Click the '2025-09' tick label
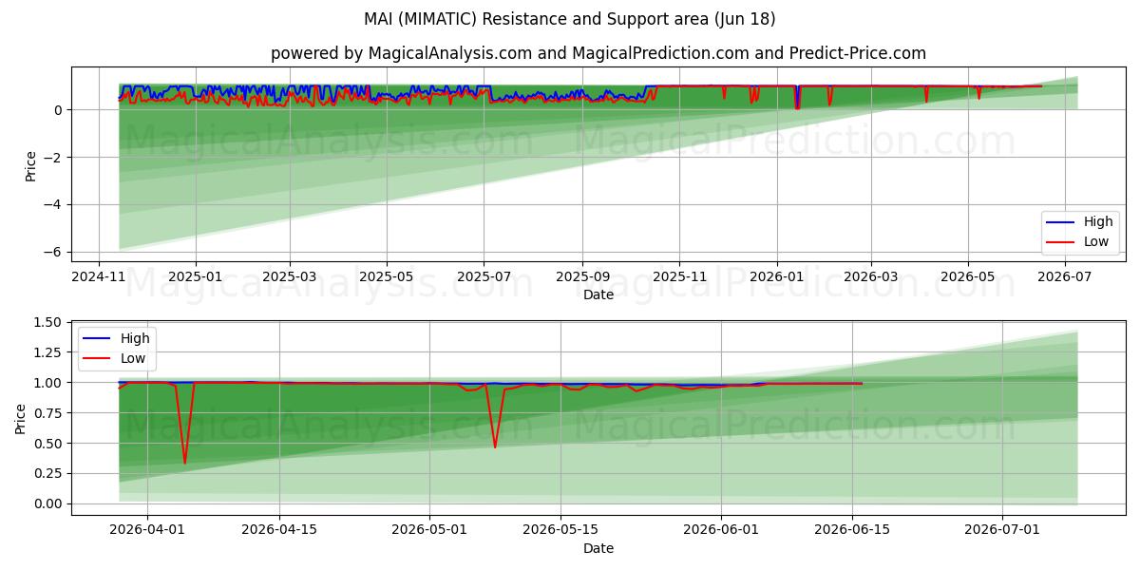The height and width of the screenshot is (570, 1140). coord(581,275)
